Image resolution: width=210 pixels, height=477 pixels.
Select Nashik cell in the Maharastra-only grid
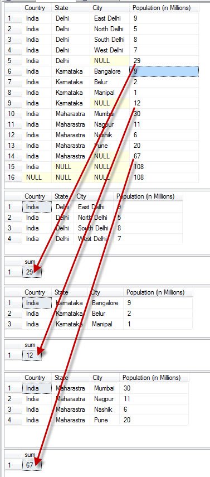click(x=105, y=409)
